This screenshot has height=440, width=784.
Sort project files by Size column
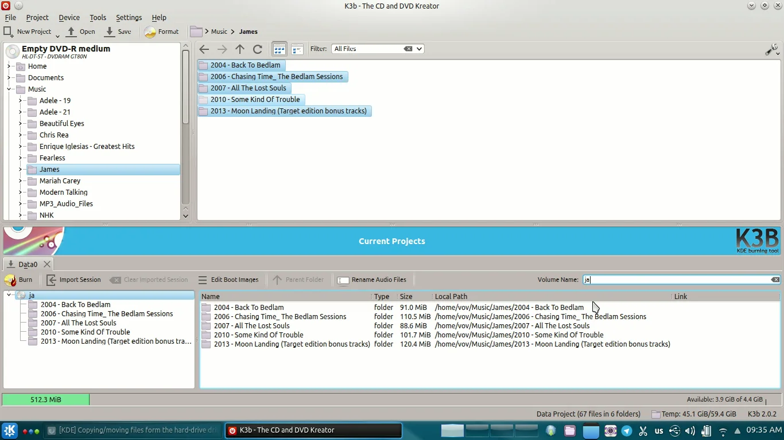[x=415, y=296]
